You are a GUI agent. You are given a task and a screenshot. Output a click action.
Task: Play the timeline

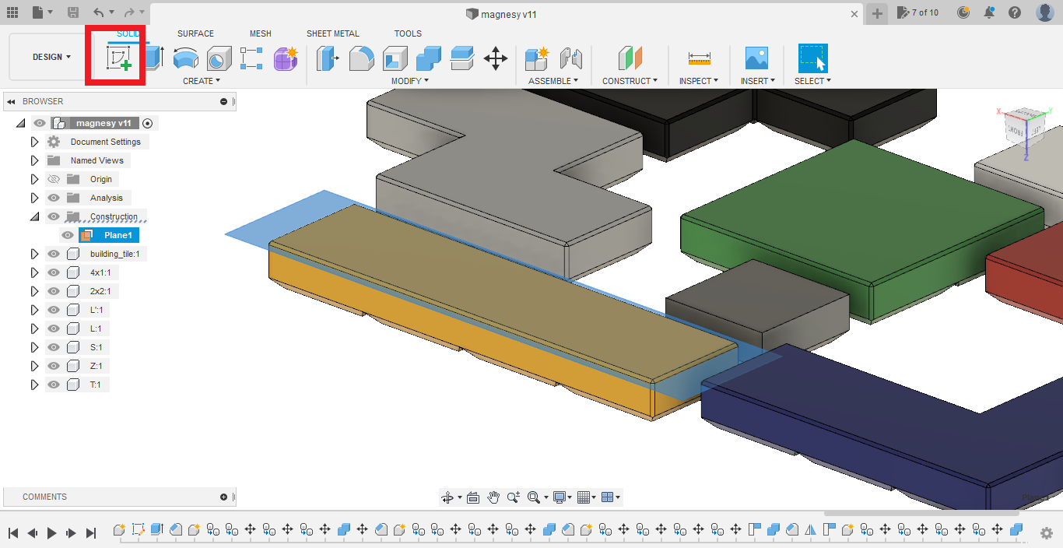[x=52, y=533]
